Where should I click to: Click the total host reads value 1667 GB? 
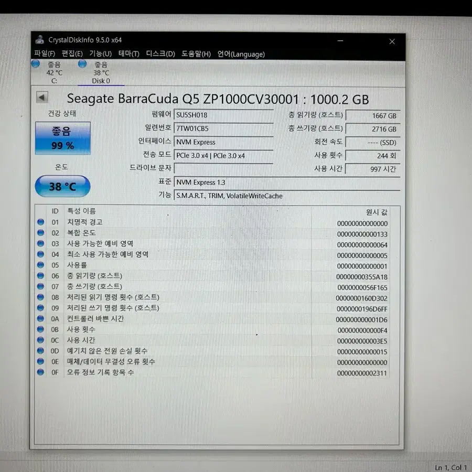point(373,115)
